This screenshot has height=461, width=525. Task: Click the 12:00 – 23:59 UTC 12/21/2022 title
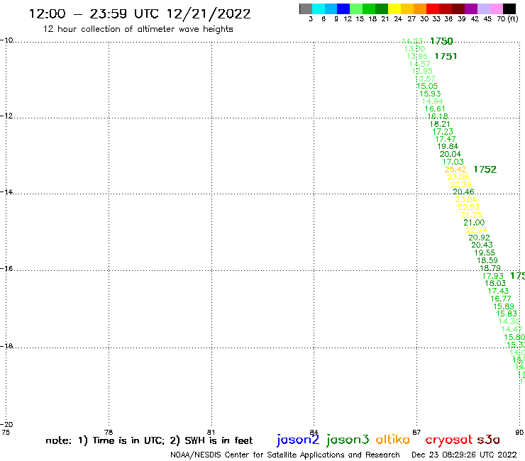click(140, 13)
